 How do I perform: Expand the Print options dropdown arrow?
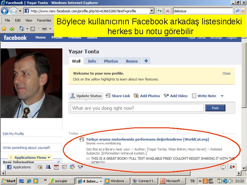[x=50, y=29]
